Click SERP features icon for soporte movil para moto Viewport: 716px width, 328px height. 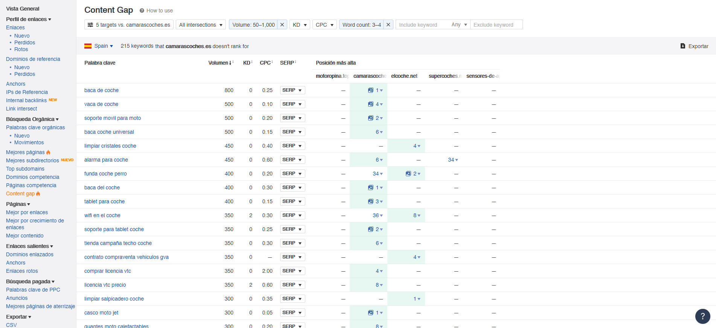[370, 118]
